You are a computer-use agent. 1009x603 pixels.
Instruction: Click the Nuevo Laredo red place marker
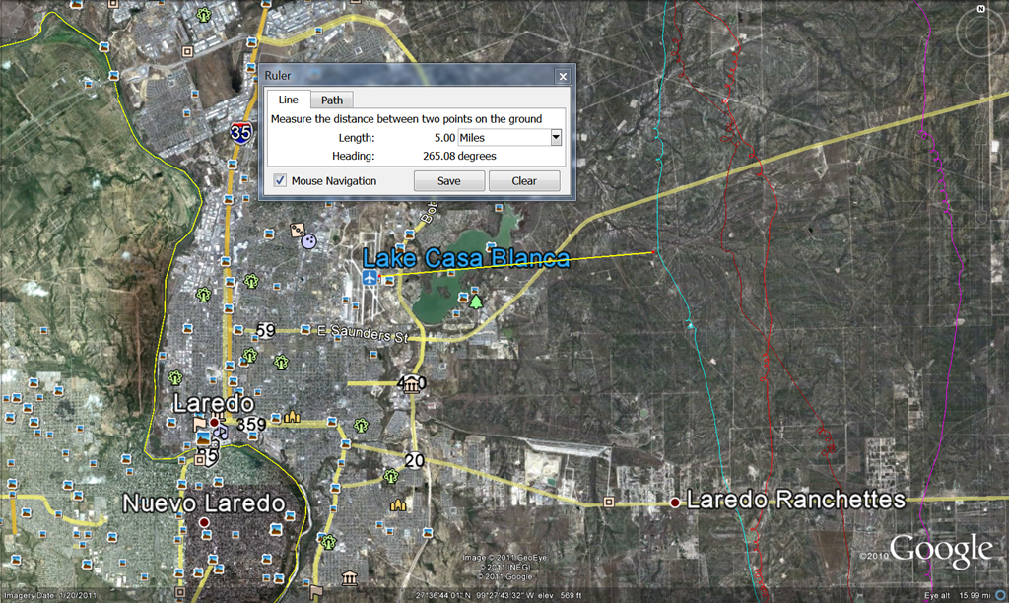[x=203, y=522]
